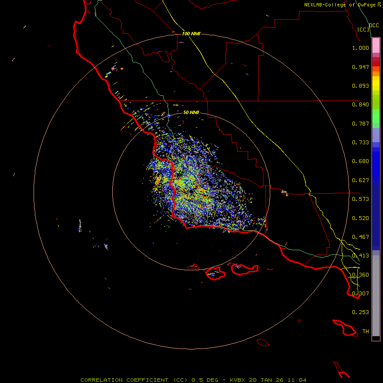Image resolution: width=383 pixels, height=383 pixels.
Task: Click the 0.787 scale value
Action: [x=360, y=123]
